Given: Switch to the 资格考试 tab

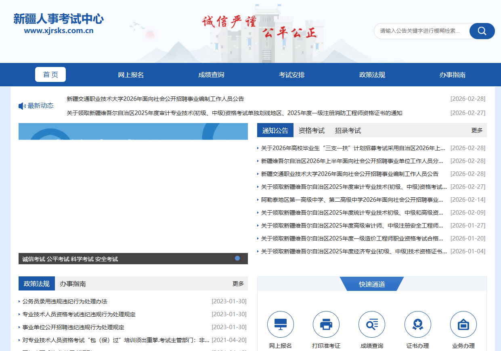Looking at the screenshot, I should (311, 130).
